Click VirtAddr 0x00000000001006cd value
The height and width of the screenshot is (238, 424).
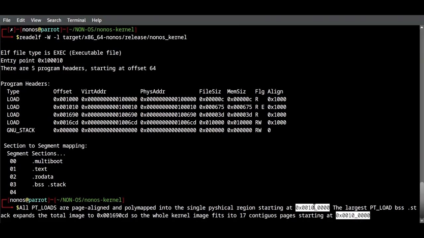pos(109,123)
